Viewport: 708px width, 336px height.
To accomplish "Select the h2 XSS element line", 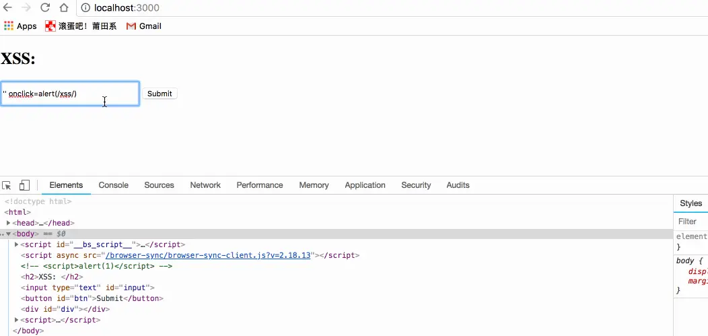I will [x=52, y=277].
